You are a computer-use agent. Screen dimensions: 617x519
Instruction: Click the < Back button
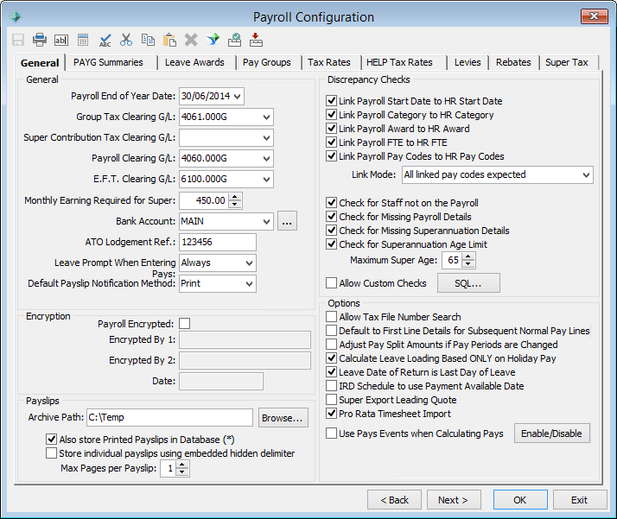tap(394, 500)
